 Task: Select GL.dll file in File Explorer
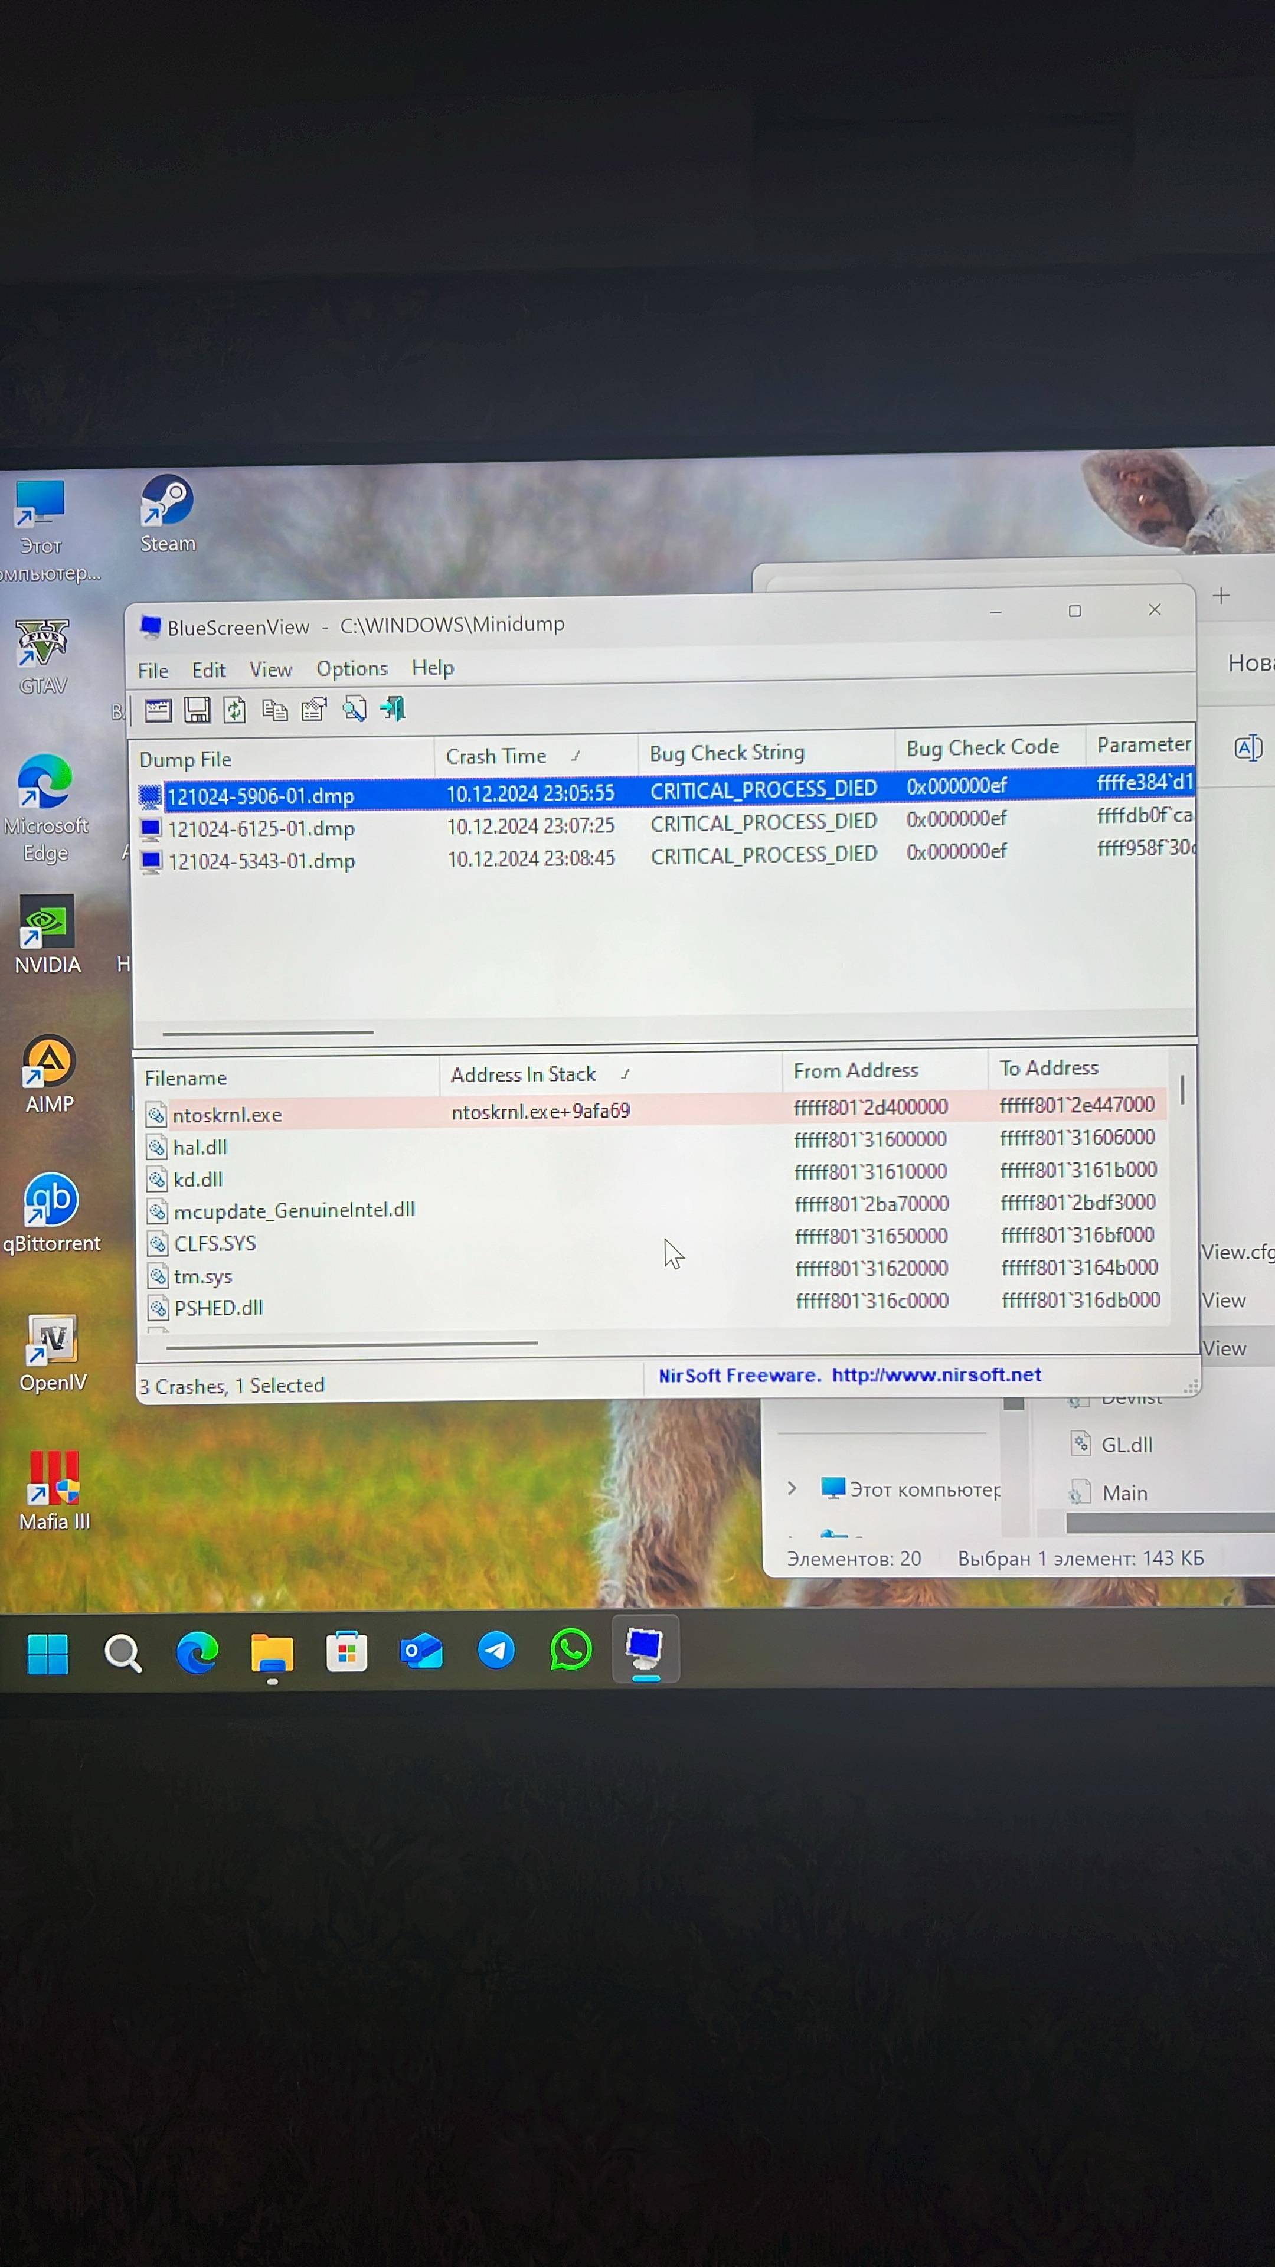(x=1112, y=1444)
